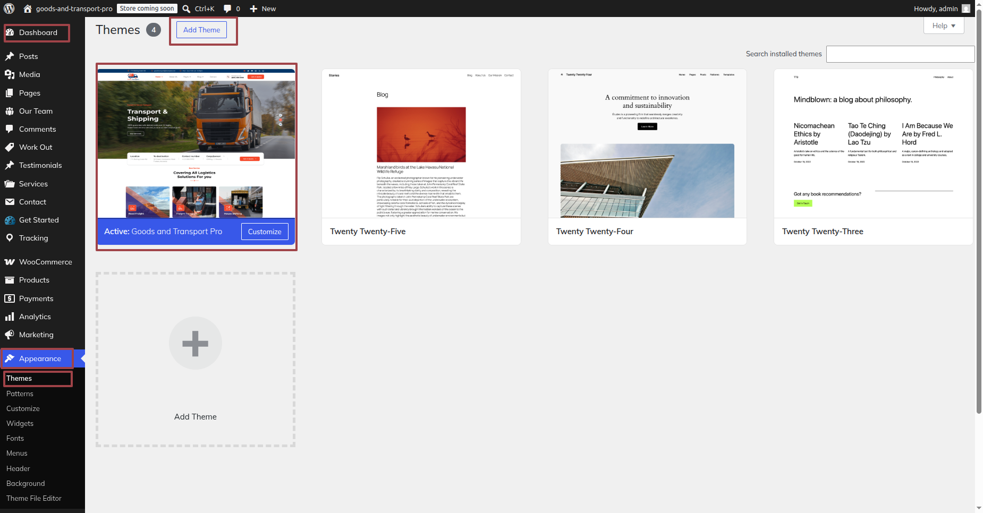Click the Twenty Twenty-Five theme name

click(x=368, y=232)
